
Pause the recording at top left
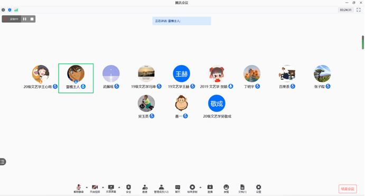pos(25,19)
